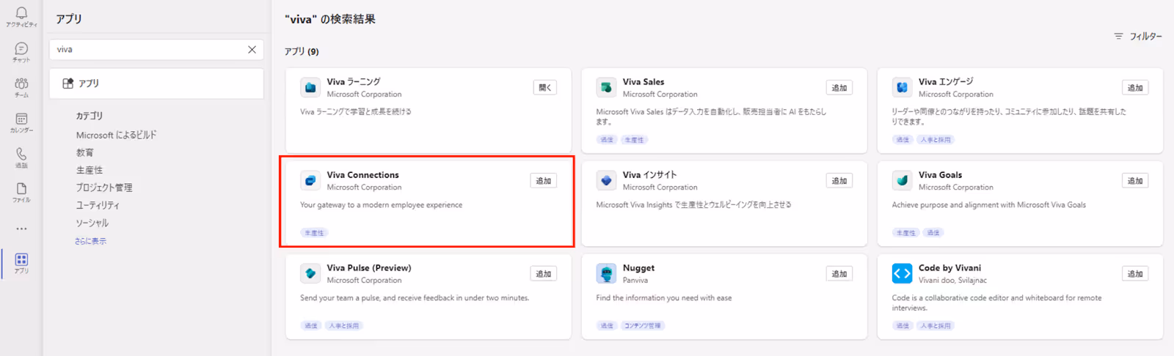Add the Viva エンゲージ app with 追加
This screenshot has height=356, width=1174.
click(1135, 88)
